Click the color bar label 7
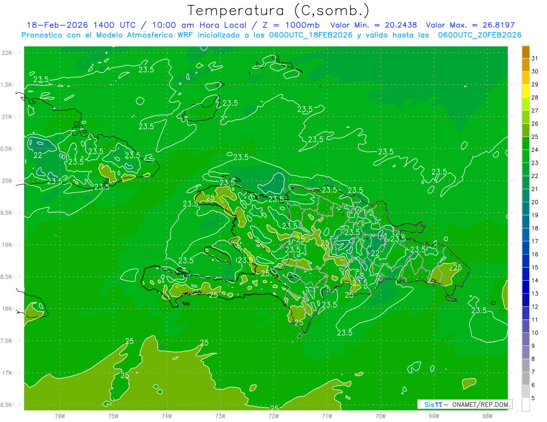The height and width of the screenshot is (422, 547). (x=533, y=372)
